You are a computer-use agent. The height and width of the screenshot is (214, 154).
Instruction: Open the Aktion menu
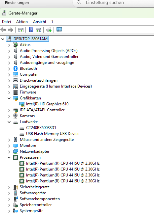(22, 22)
